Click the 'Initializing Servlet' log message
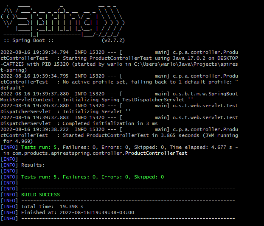This screenshot has height=226, width=264. click(x=93, y=112)
